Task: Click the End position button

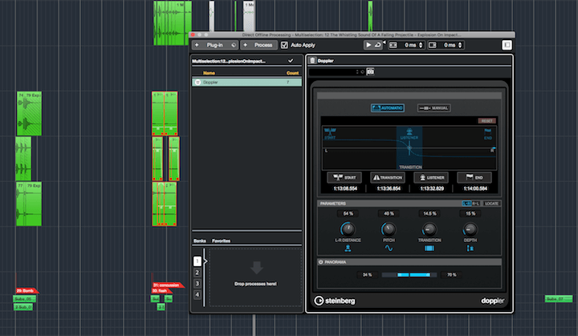Action: [x=474, y=177]
